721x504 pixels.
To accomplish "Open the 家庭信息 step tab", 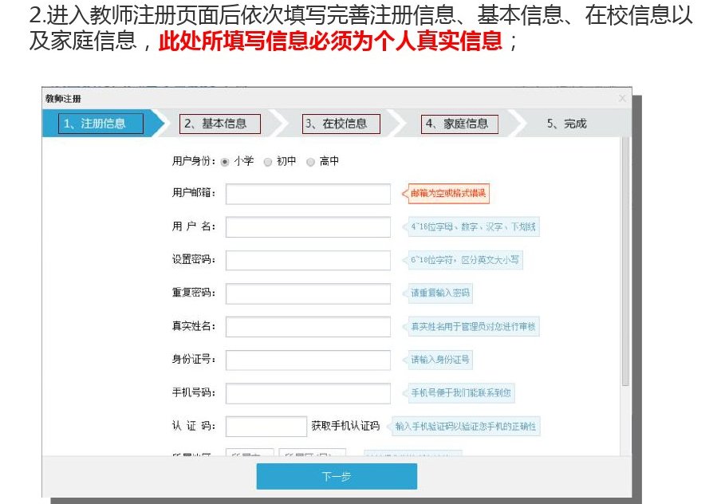I will pos(460,124).
